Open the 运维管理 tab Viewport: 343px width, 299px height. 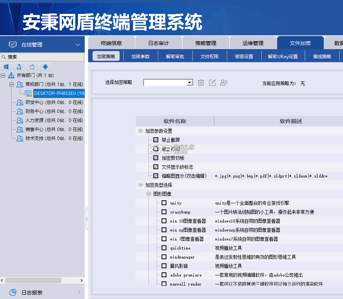pos(253,43)
